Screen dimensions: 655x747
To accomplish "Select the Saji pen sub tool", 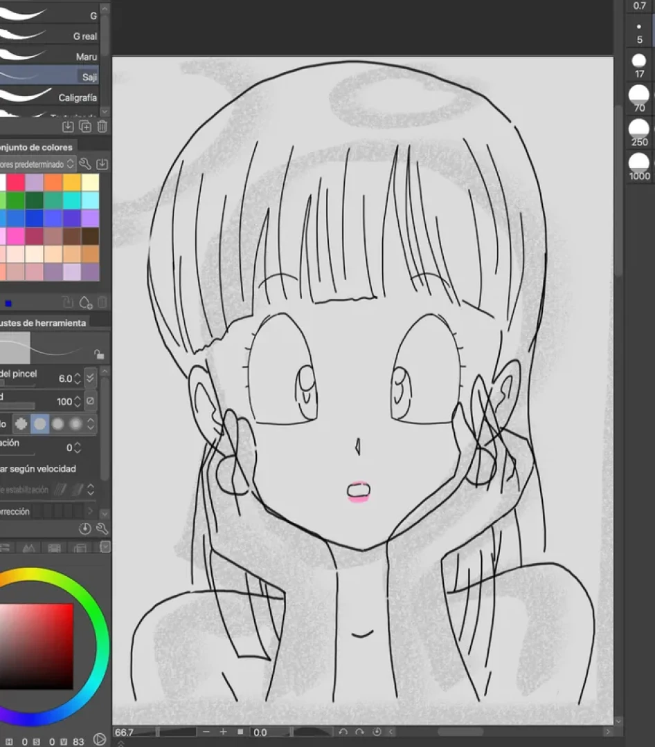I will pos(50,77).
